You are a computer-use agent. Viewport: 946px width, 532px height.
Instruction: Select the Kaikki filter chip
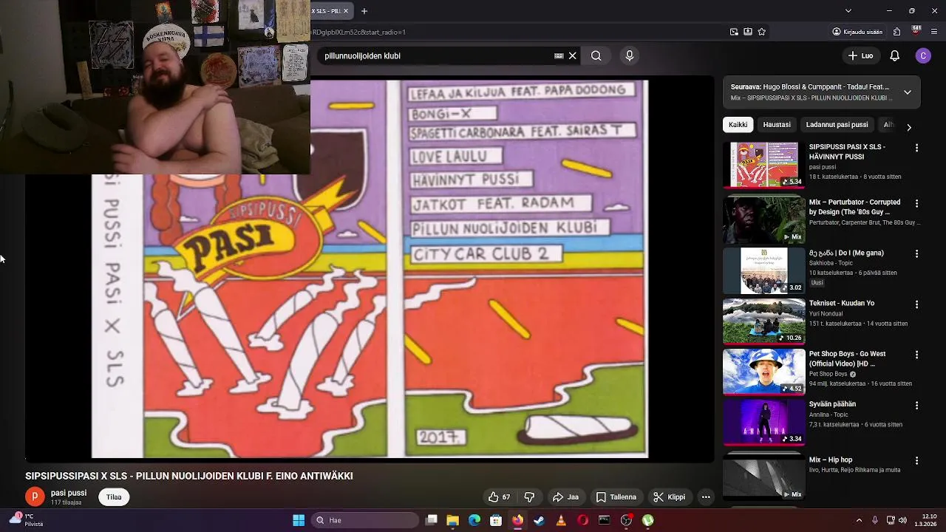[x=738, y=125]
